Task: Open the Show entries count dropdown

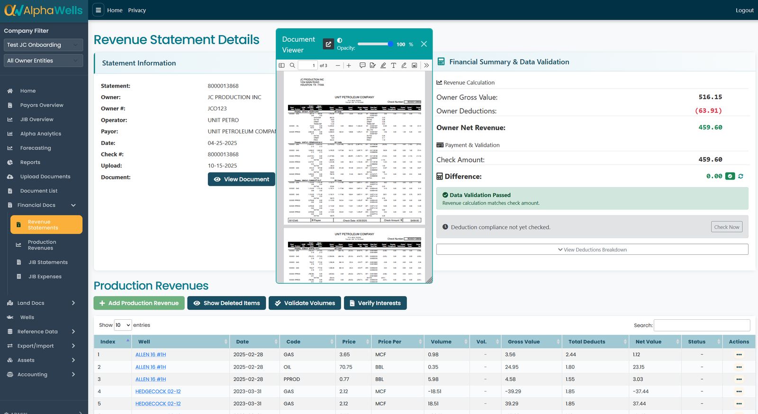Action: (x=123, y=325)
